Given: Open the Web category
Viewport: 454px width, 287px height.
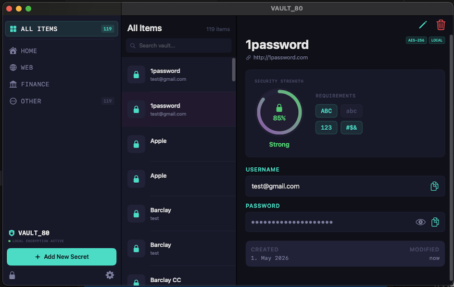Looking at the screenshot, I should point(62,68).
